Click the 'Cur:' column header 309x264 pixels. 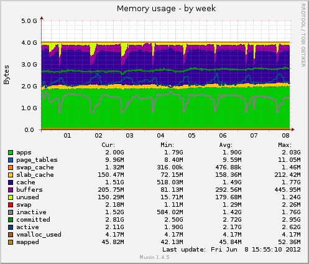click(x=108, y=145)
